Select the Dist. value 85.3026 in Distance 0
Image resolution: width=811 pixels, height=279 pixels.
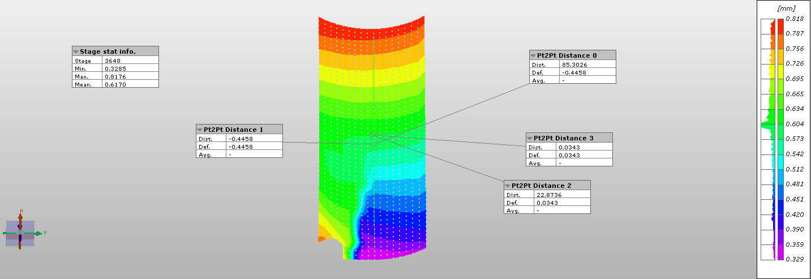pyautogui.click(x=587, y=65)
